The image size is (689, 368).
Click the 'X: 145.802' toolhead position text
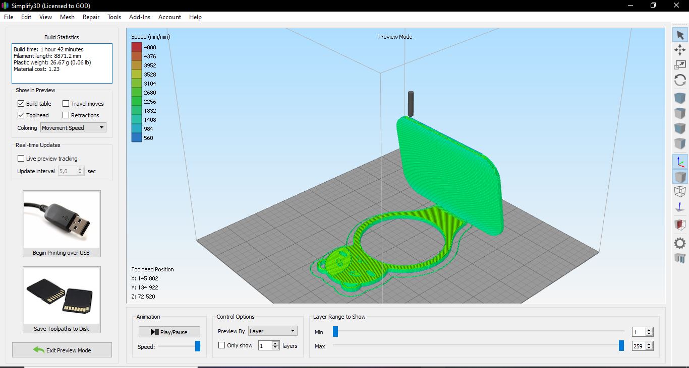[x=145, y=278]
